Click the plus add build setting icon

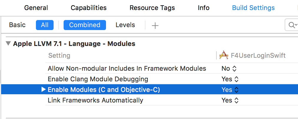pos(155,25)
